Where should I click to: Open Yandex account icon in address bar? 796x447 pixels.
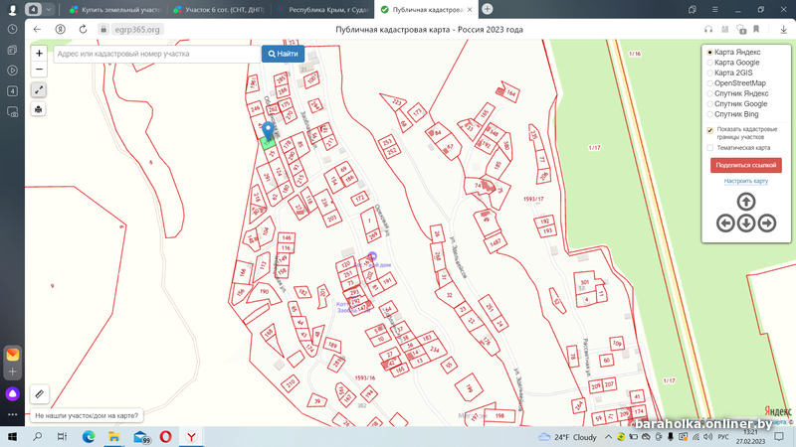(x=61, y=30)
